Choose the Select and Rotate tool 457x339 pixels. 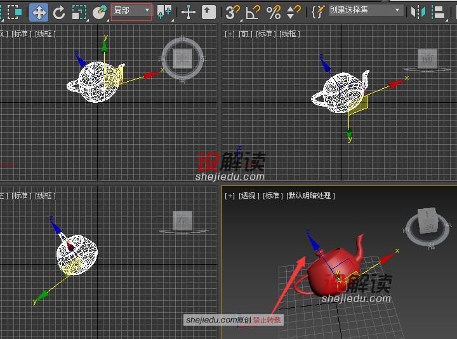point(59,13)
